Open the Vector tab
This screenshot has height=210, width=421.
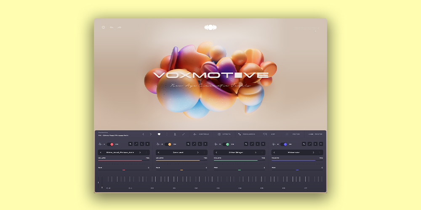tap(293, 134)
